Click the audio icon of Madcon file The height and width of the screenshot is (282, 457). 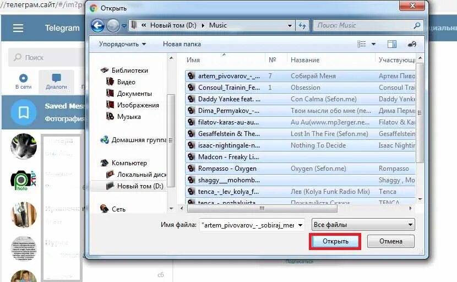191,157
